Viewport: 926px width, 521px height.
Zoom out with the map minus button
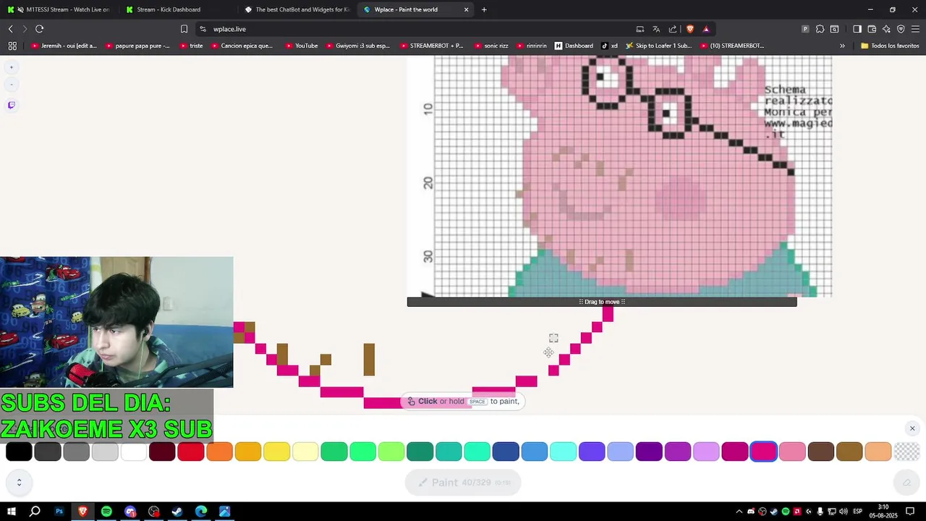coord(11,85)
